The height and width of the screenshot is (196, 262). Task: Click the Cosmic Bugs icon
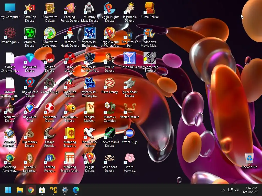pos(50,83)
